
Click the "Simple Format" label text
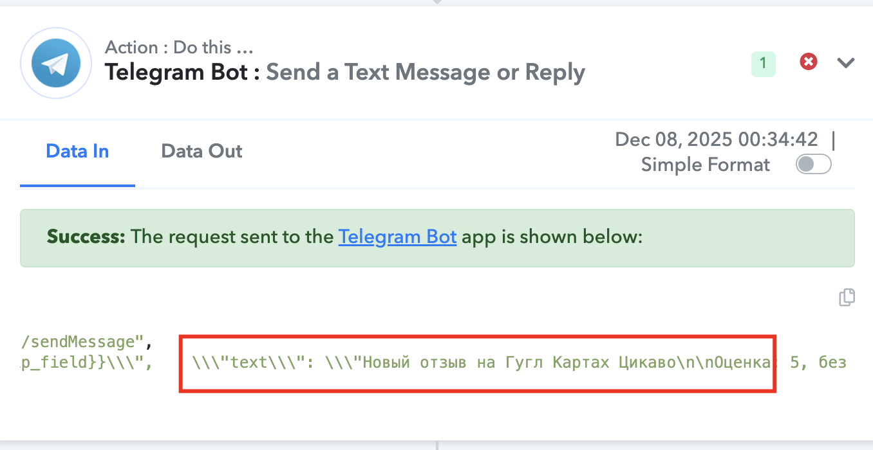pos(705,165)
